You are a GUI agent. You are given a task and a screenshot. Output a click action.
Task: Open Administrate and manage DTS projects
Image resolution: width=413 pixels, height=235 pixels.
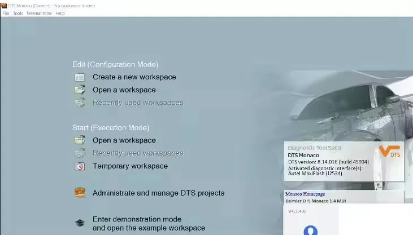159,193
